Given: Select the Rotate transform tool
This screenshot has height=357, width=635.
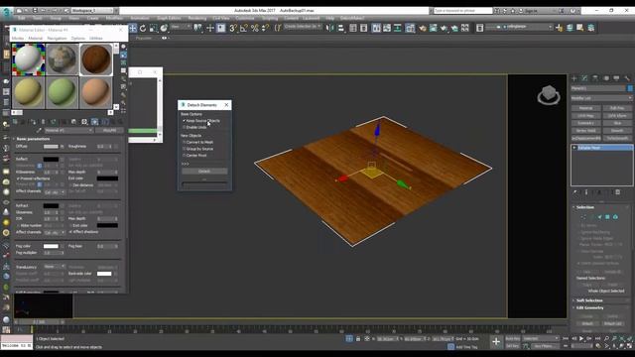Looking at the screenshot, I should pos(143,28).
